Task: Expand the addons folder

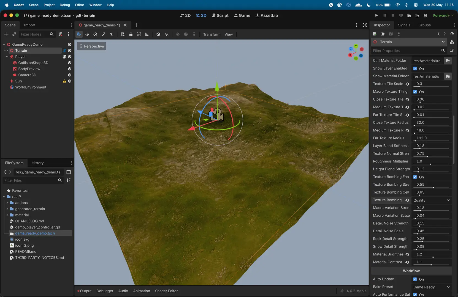Action: click(7, 203)
